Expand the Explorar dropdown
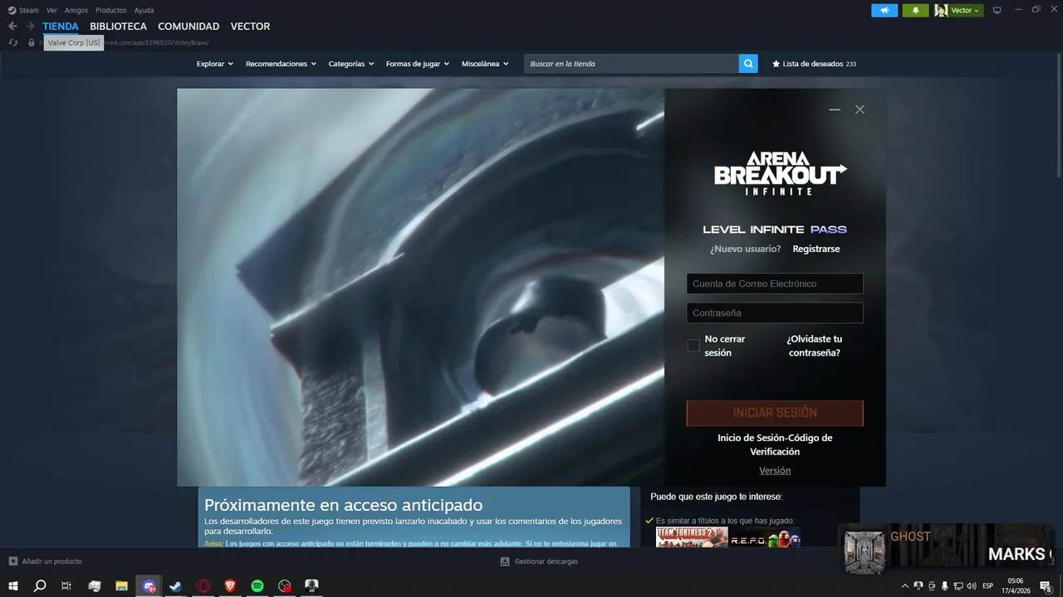Screen dimensions: 1063x597 (214, 64)
